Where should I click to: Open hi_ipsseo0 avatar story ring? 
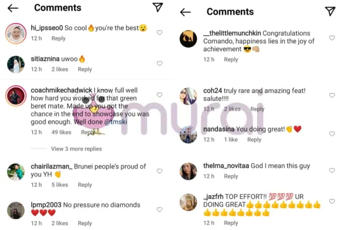tap(16, 33)
